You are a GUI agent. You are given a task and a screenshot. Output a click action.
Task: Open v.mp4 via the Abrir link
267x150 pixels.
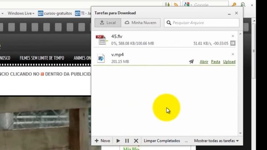click(204, 62)
